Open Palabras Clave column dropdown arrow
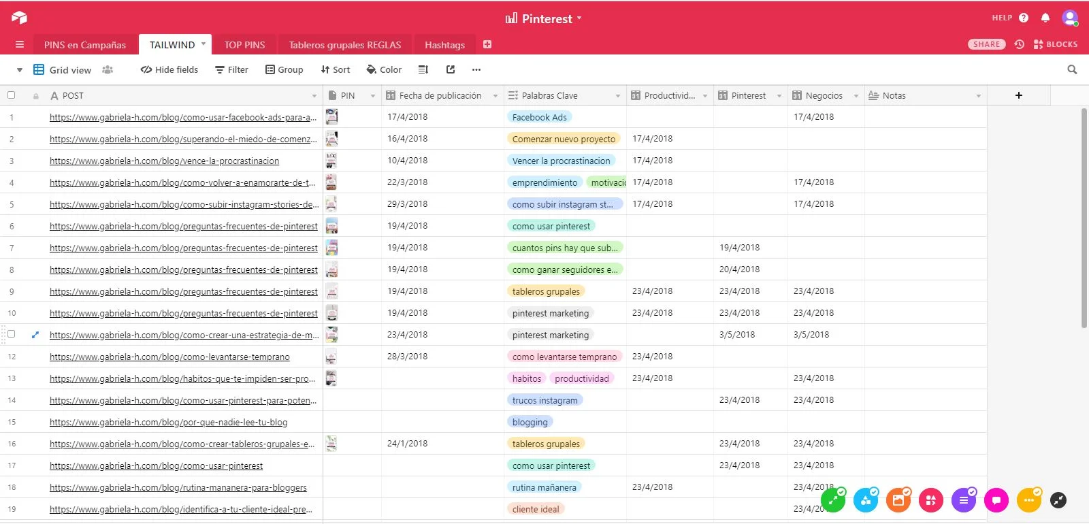Screen dimensions: 1089x524 coord(618,96)
